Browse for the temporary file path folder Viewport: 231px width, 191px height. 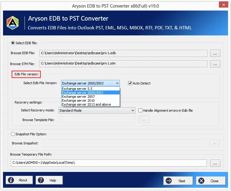click(x=215, y=163)
